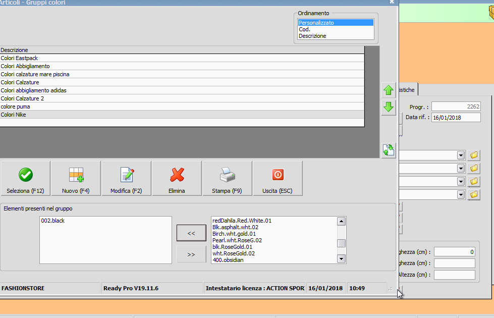Open Modifica (F2) to edit the group
This screenshot has width=494, height=318.
click(126, 178)
